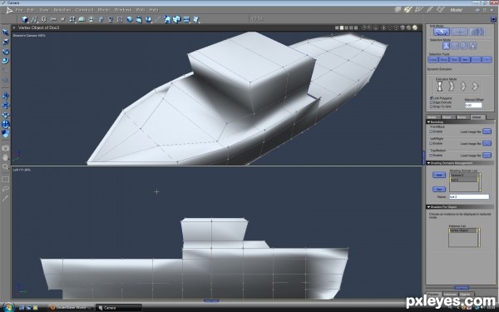Select the magnifier zoom tool in left toolbar

tap(6, 166)
